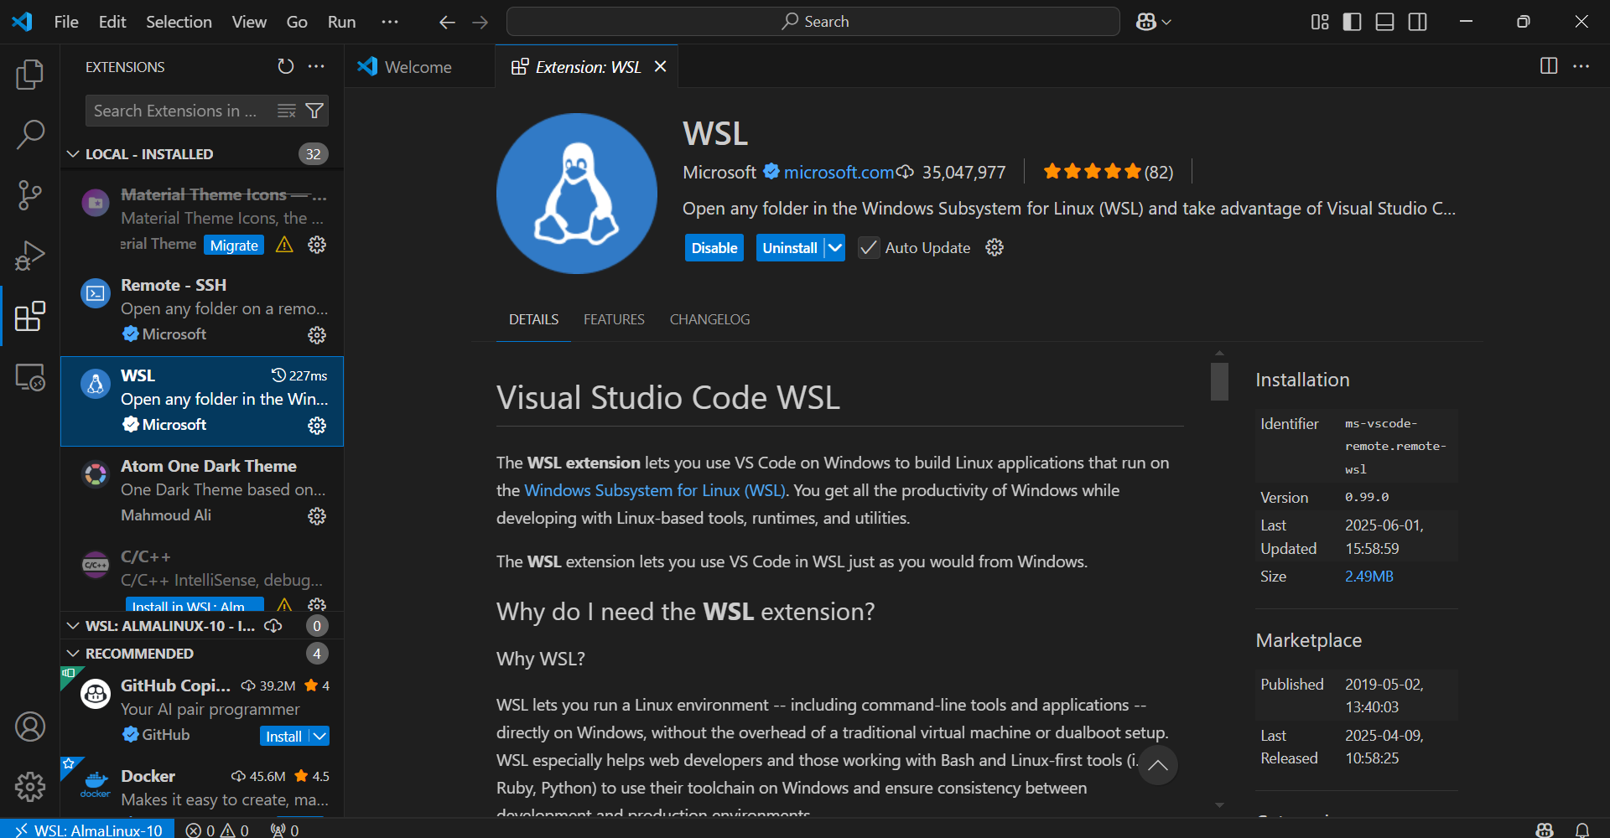Open the Run menu
This screenshot has height=838, width=1610.
[x=341, y=22]
